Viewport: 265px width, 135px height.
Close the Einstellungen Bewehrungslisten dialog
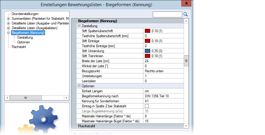pos(186,3)
